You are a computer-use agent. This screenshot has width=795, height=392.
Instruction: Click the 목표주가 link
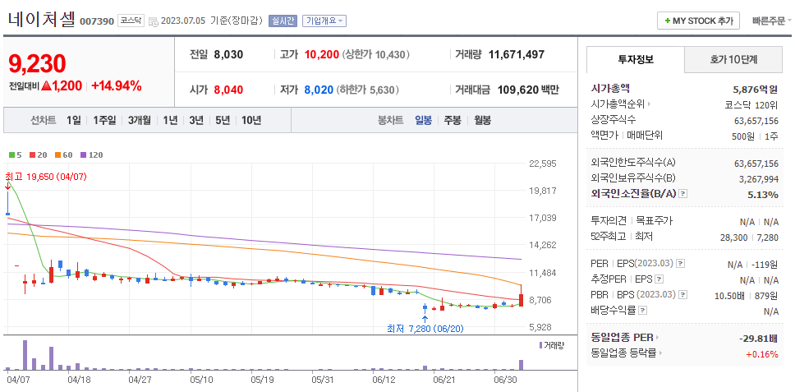(x=654, y=221)
